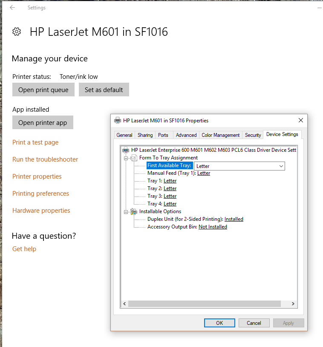323x347 pixels.
Task: Select the Installable Options label
Action: tap(160, 211)
